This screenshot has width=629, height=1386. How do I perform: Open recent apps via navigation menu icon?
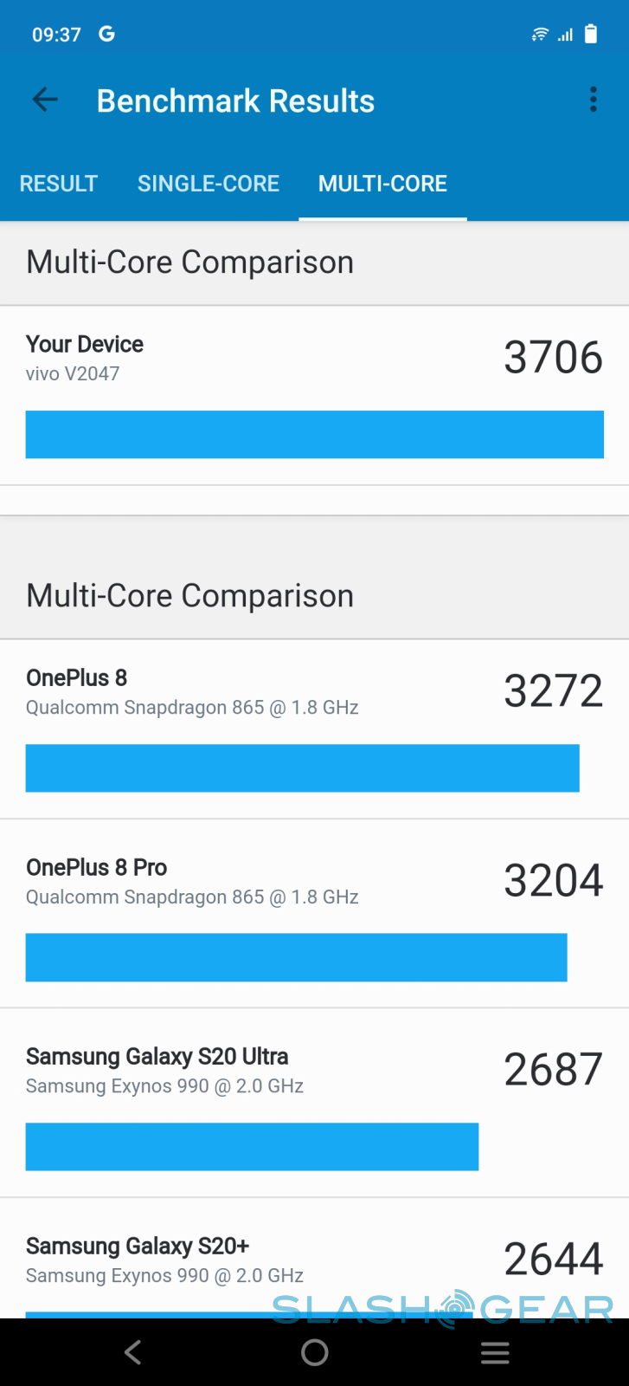pos(495,1352)
